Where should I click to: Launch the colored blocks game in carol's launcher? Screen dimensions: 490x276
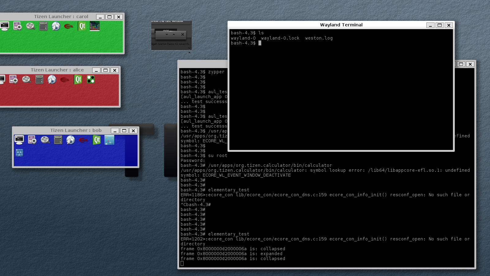pyautogui.click(x=95, y=26)
